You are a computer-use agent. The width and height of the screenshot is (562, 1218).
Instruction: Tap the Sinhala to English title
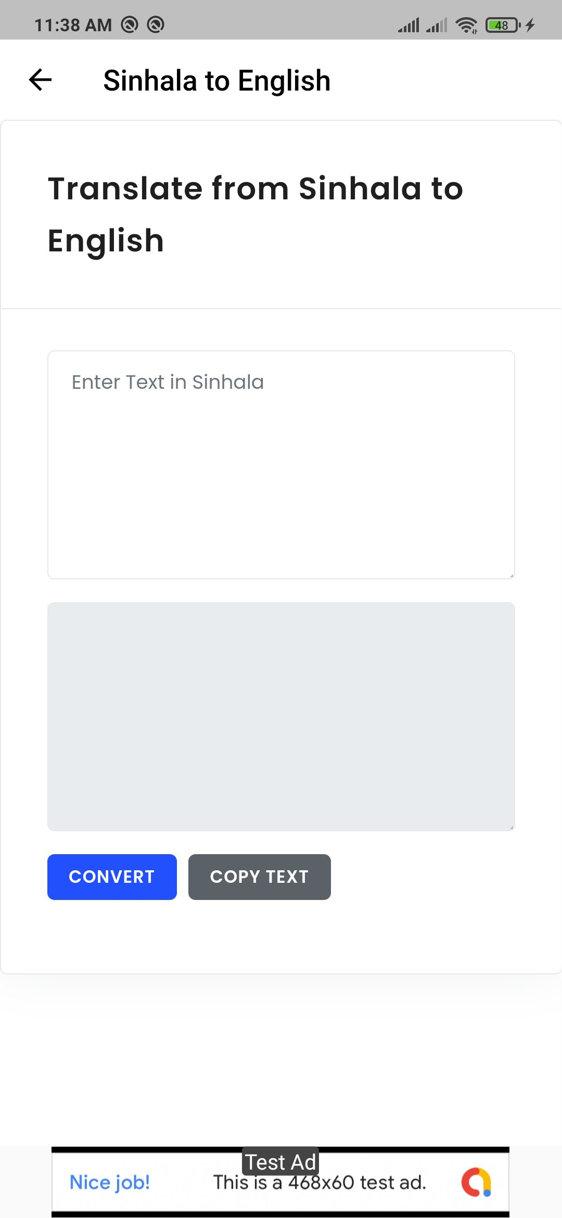[216, 81]
